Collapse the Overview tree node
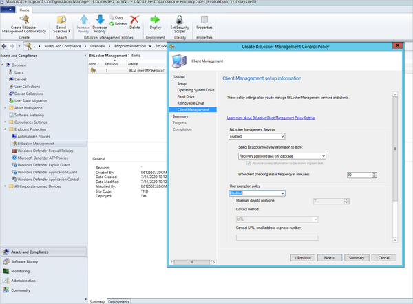Image resolution: width=413 pixels, height=304 pixels. click(x=2, y=65)
